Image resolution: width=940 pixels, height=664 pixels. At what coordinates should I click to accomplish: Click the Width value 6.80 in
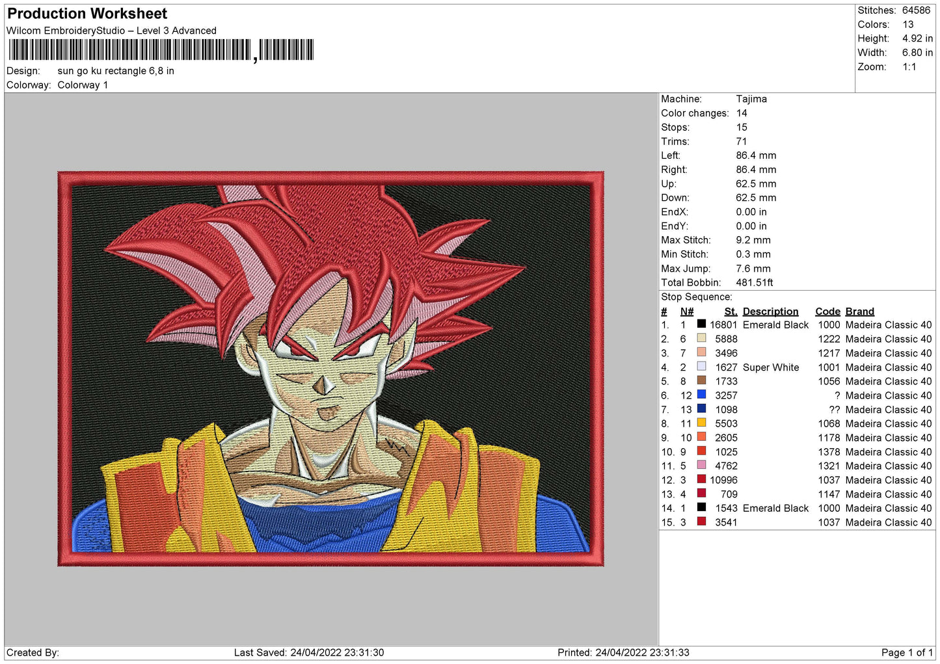(917, 53)
